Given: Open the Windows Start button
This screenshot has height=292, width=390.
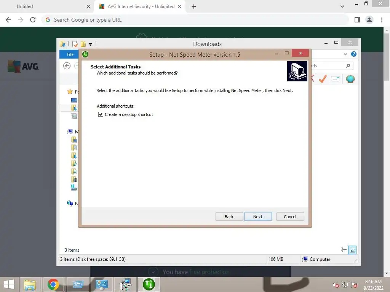Looking at the screenshot, I should click(x=9, y=284).
